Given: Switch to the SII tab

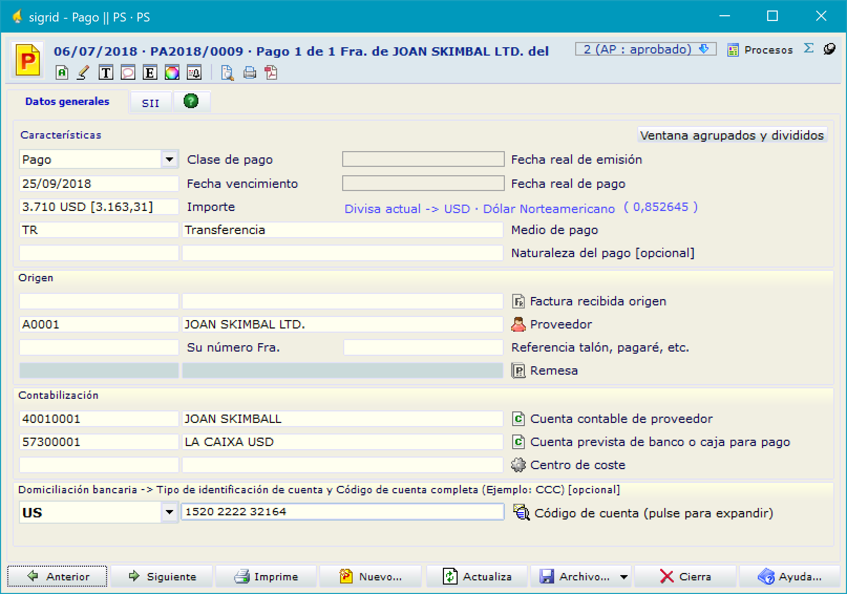Looking at the screenshot, I should pos(151,103).
